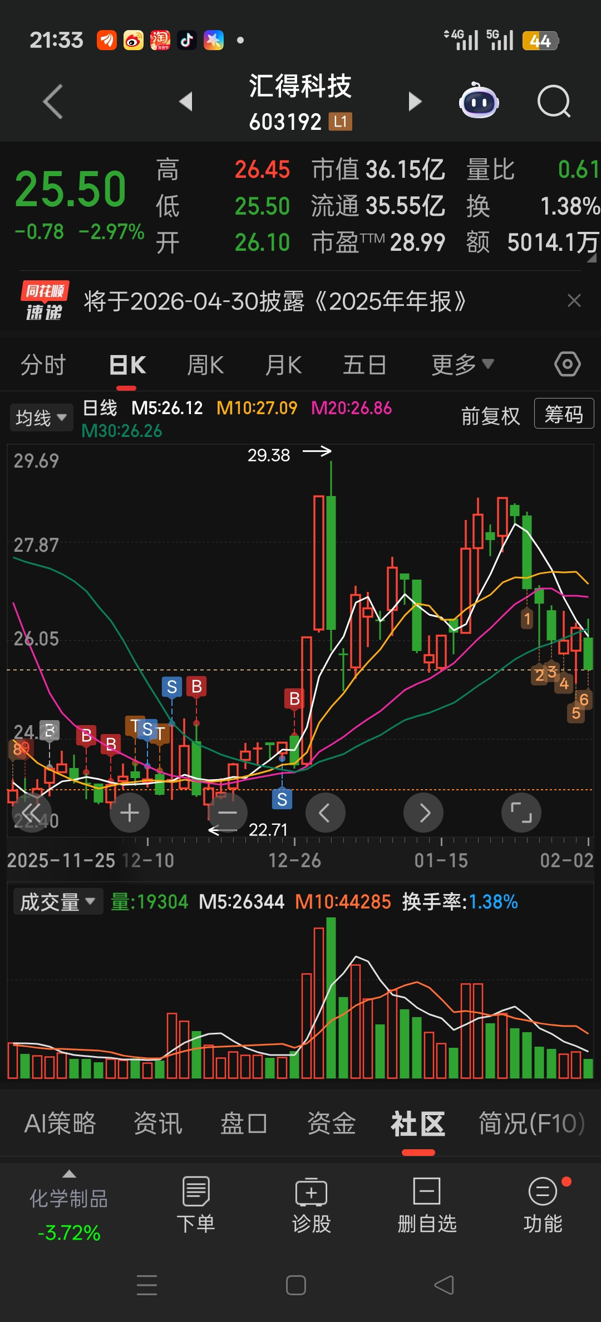601x1322 pixels.
Task: Switch to next stock with right triangle
Action: click(415, 101)
